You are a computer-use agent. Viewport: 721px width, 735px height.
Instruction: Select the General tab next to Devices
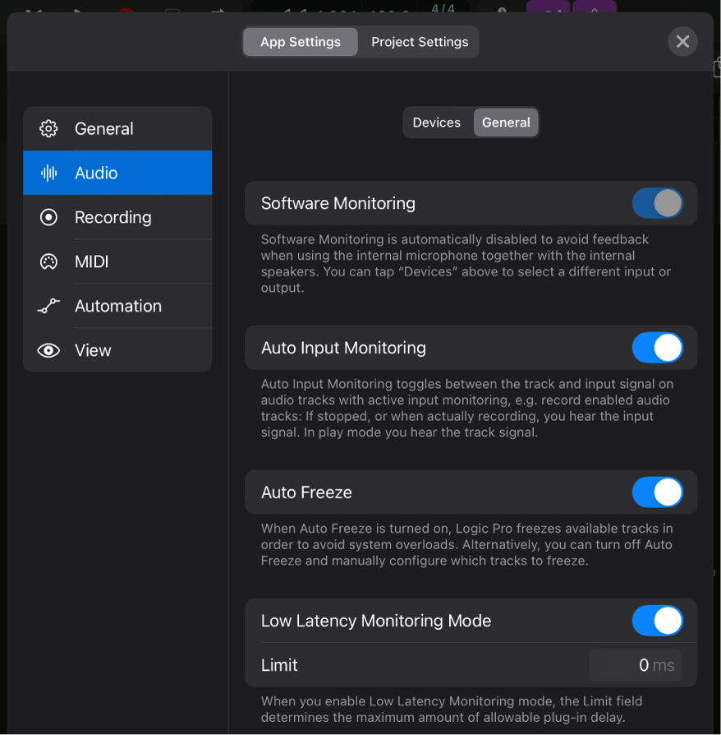coord(506,122)
